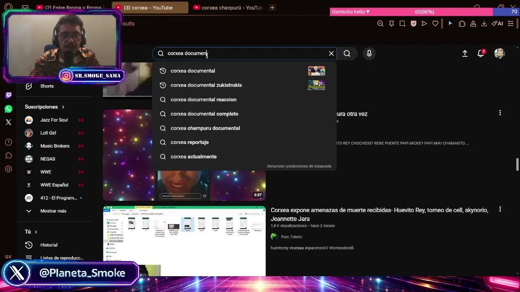Open WhatsApp in browser sidebar
The height and width of the screenshot is (292, 520).
pyautogui.click(x=9, y=109)
